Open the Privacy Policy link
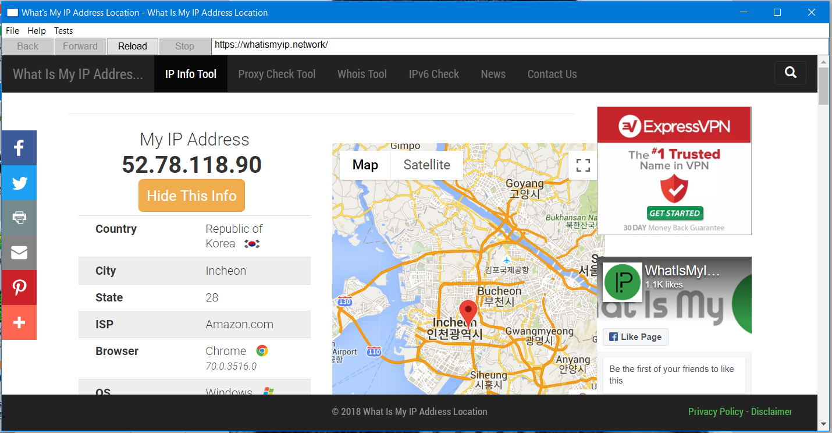This screenshot has width=832, height=433. tap(716, 411)
